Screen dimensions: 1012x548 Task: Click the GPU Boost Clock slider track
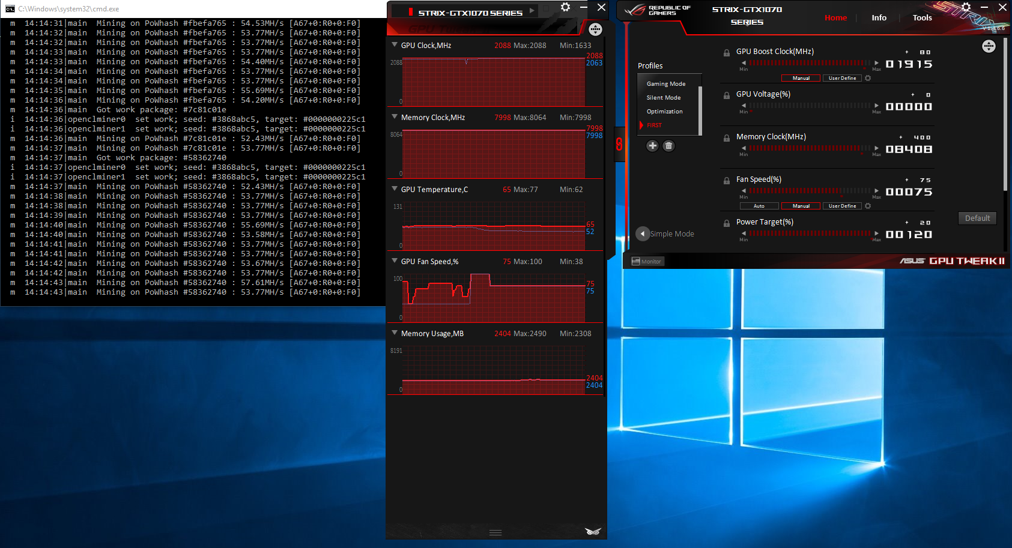[x=810, y=62]
